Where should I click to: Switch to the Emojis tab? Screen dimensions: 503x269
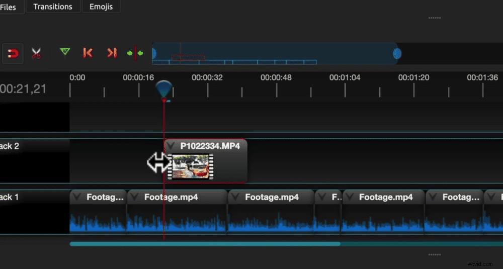coord(101,7)
